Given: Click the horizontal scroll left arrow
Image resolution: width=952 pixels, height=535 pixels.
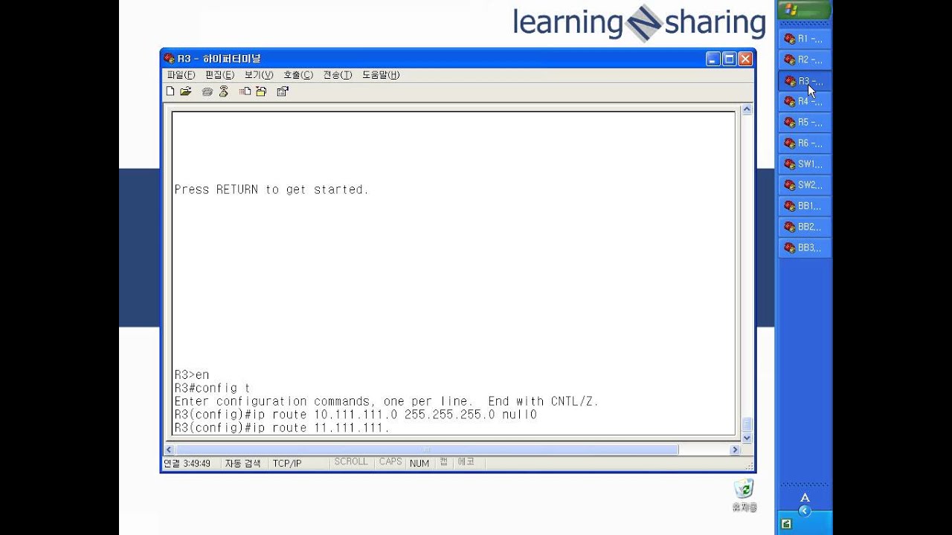Looking at the screenshot, I should pos(169,450).
